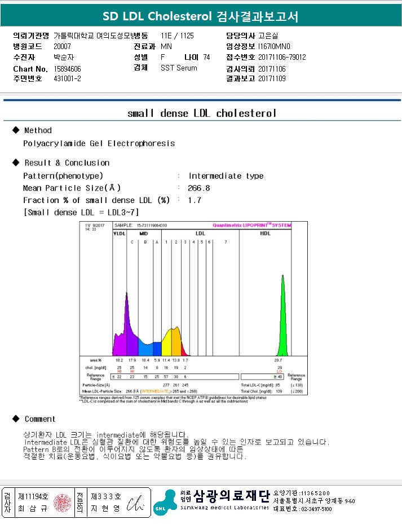Click the ward value '11E / 1125'
This screenshot has height=524, width=402.
point(177,36)
